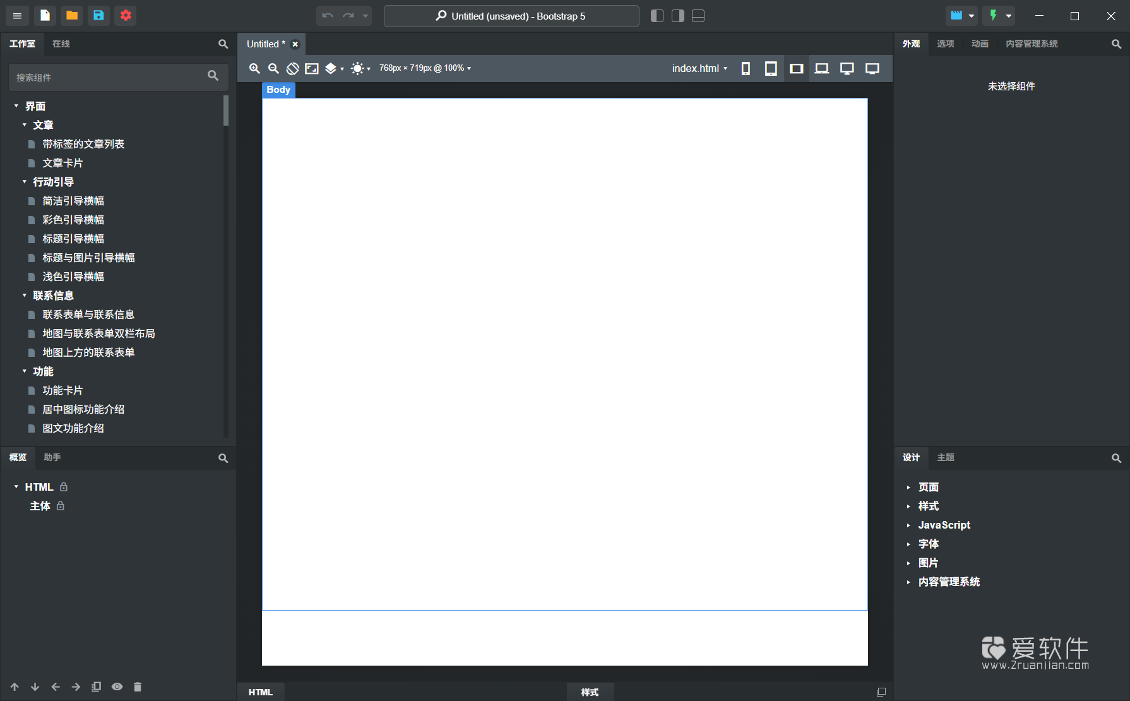The image size is (1130, 701).
Task: Select the 文章卡片 component
Action: 62,163
